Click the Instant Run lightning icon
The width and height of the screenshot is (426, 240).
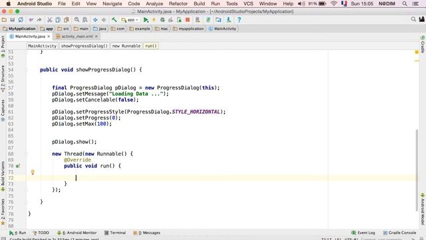coord(154,20)
